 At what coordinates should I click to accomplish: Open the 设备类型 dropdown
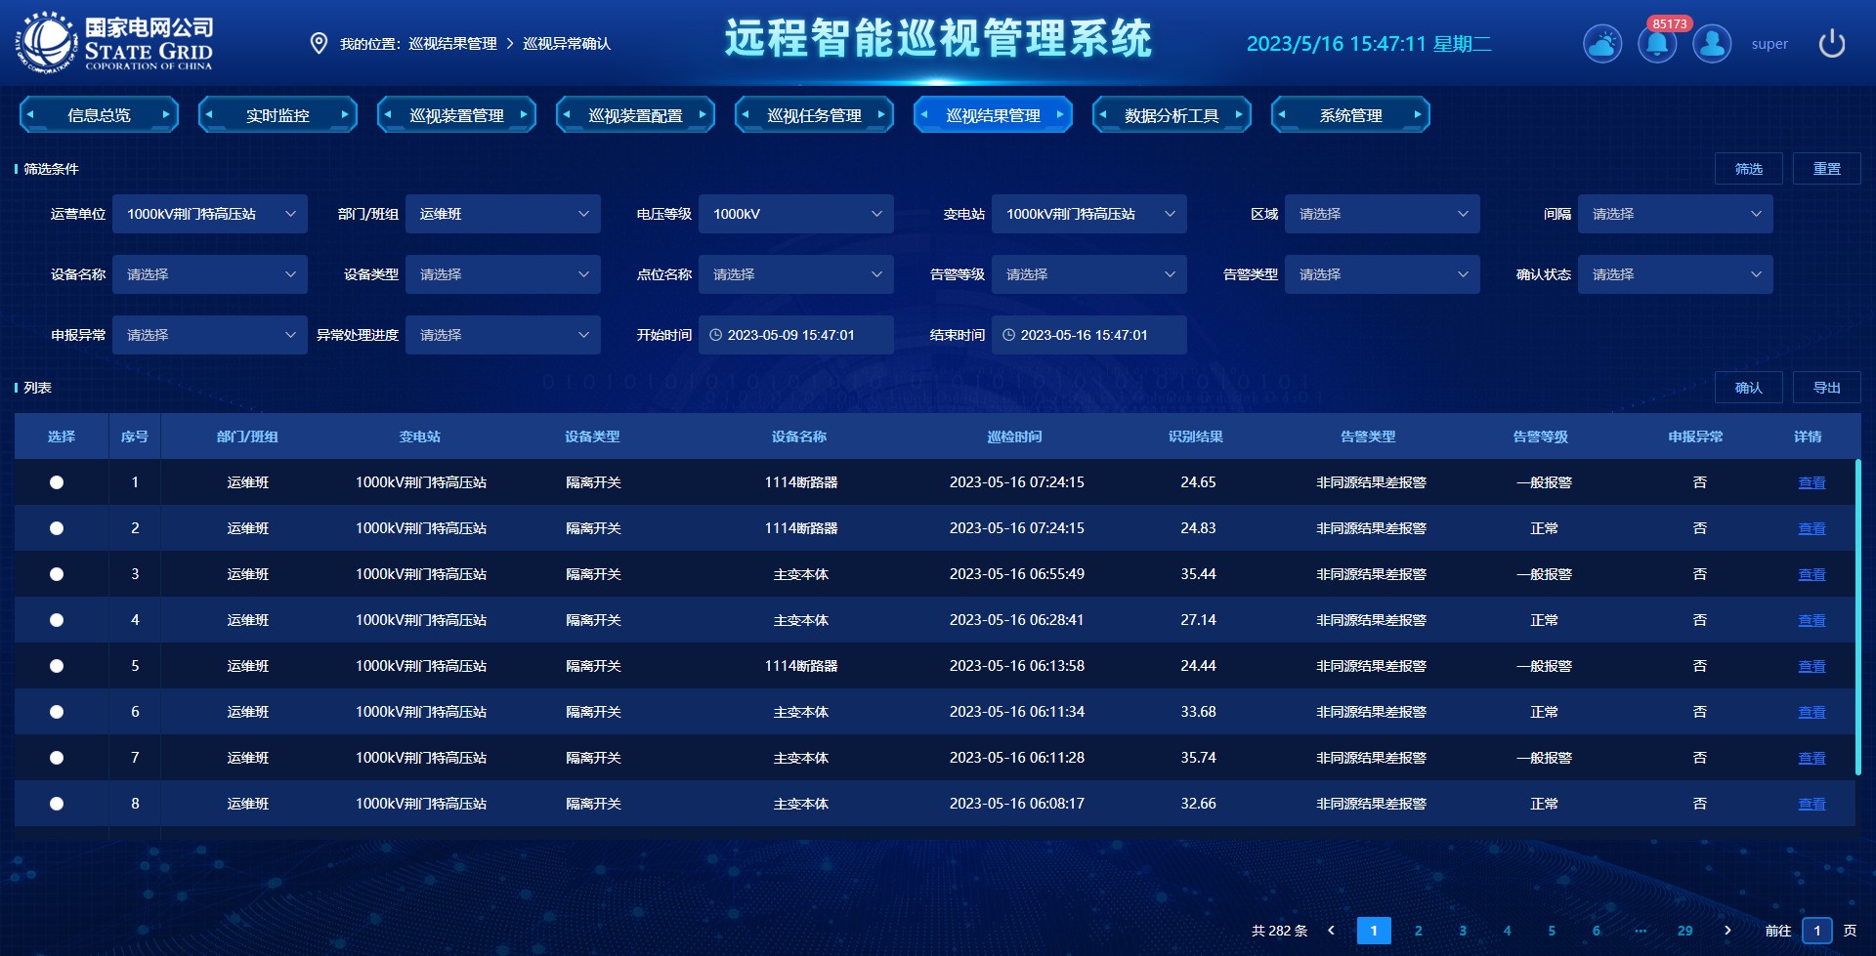click(502, 274)
